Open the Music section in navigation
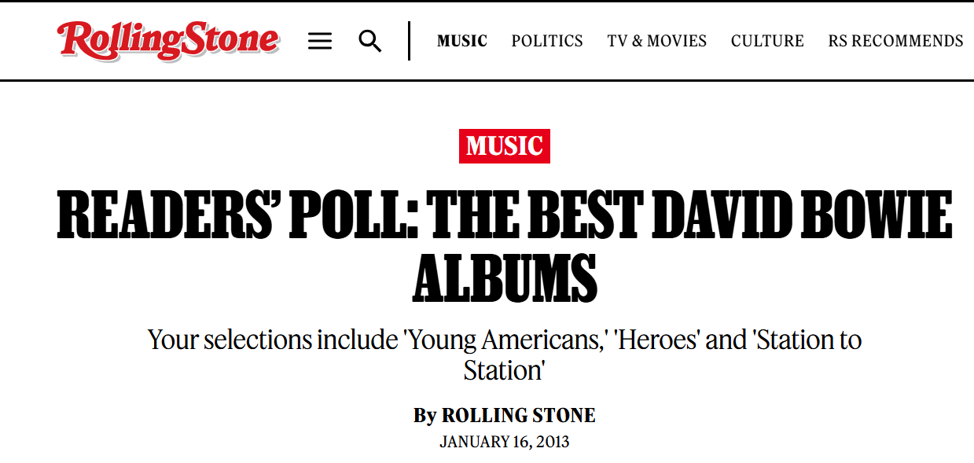The width and height of the screenshot is (974, 463). (x=462, y=41)
